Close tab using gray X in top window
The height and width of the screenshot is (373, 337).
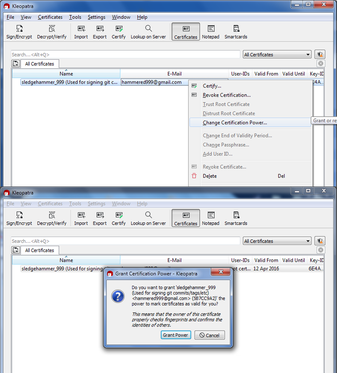point(321,63)
